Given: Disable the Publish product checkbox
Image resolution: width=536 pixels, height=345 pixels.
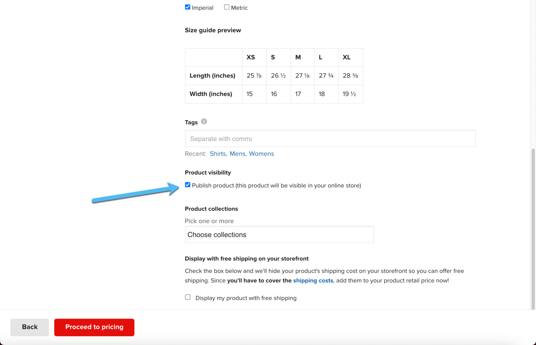Looking at the screenshot, I should [187, 185].
